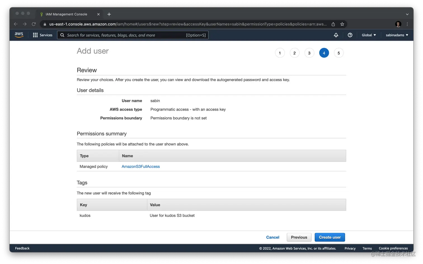Select step 2 in the Add user wizard
Viewport: 423px width, 264px height.
pyautogui.click(x=294, y=53)
